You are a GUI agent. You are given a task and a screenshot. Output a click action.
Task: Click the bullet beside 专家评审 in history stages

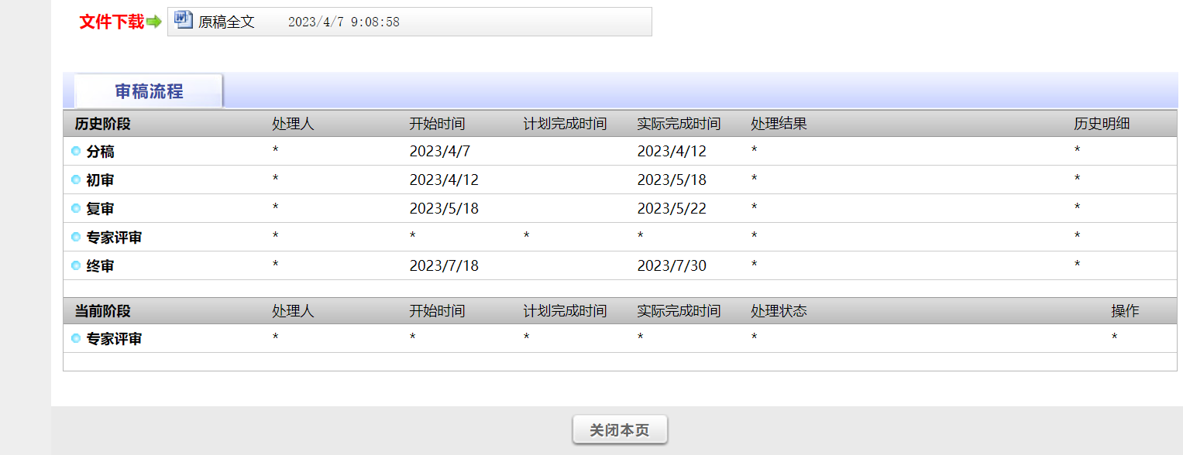tap(76, 238)
